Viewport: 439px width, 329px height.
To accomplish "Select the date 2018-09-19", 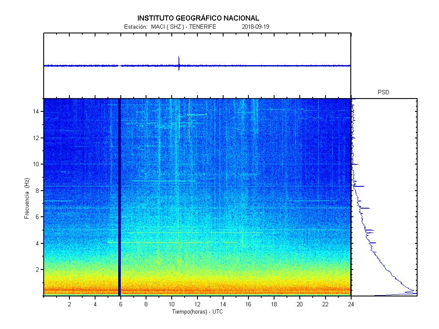I will 255,27.
